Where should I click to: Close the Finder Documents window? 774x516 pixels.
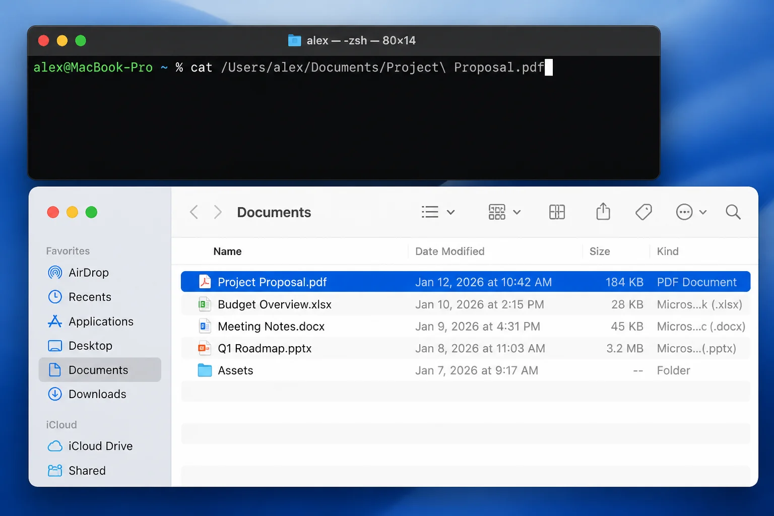click(53, 212)
